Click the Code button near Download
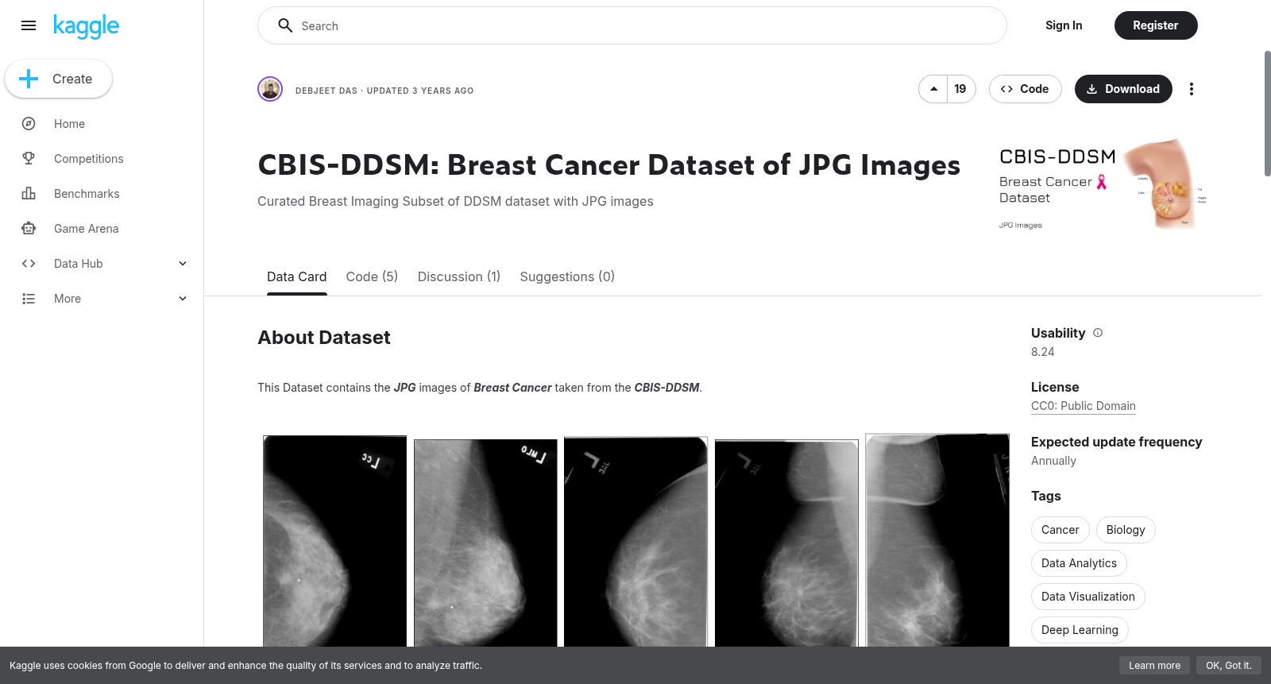The height and width of the screenshot is (684, 1271). coord(1026,89)
